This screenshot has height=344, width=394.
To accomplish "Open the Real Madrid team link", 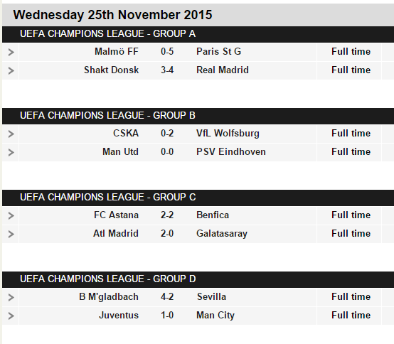I will pos(223,70).
